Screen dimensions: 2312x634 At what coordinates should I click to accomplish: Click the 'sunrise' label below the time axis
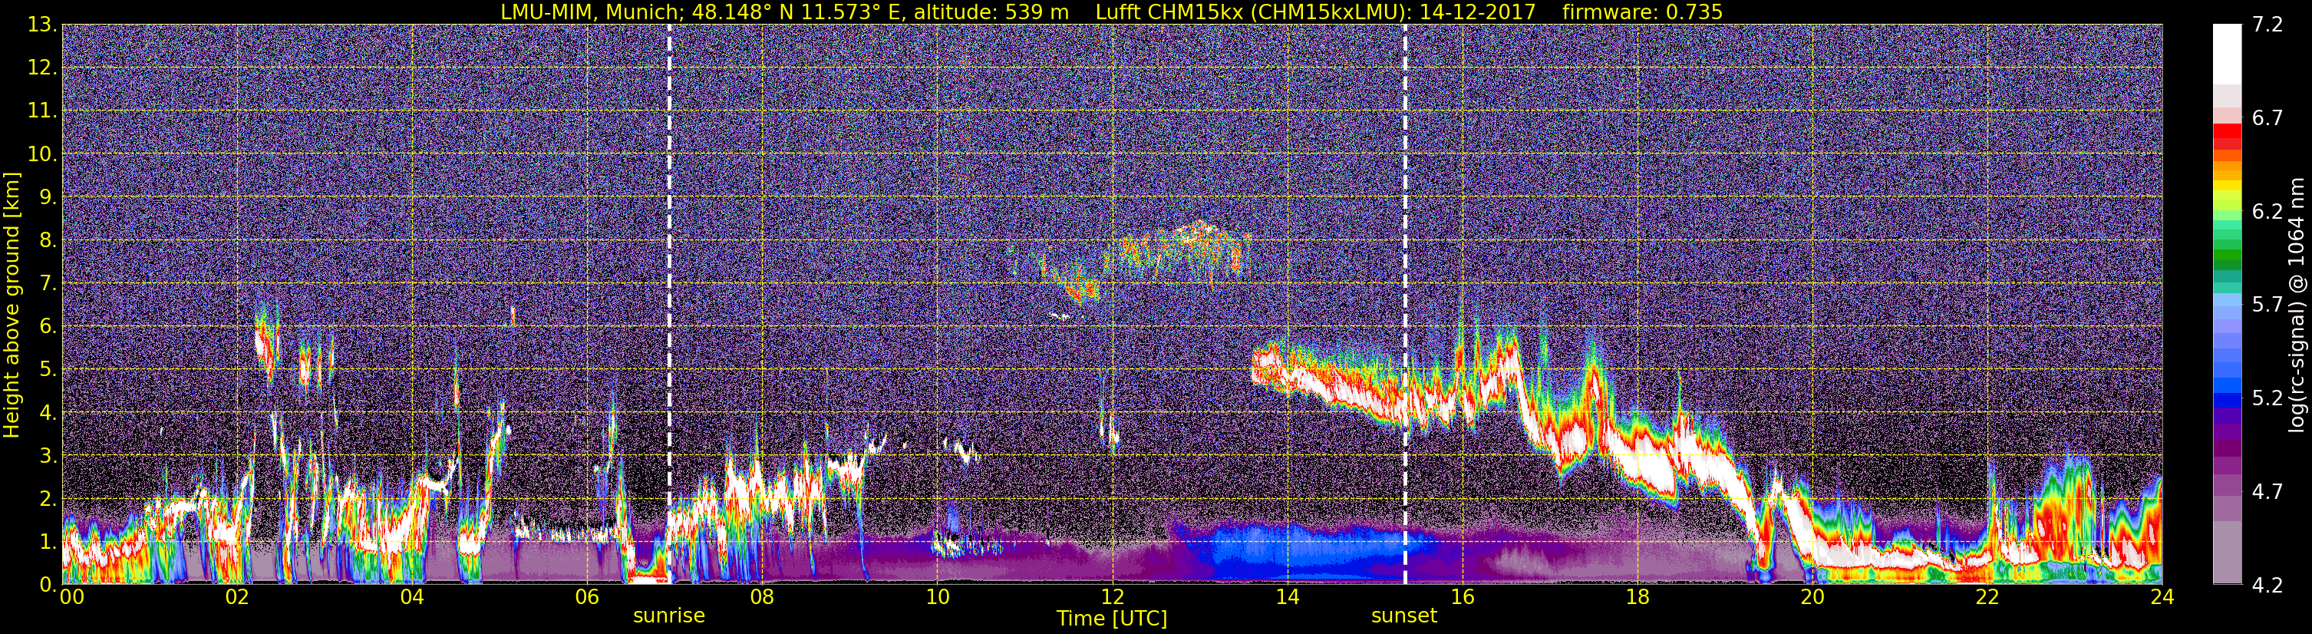(668, 616)
